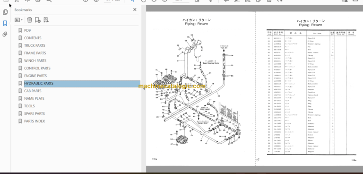This screenshot has height=174, width=363.
Task: Open the TOOLS bookmark
Action: point(29,106)
